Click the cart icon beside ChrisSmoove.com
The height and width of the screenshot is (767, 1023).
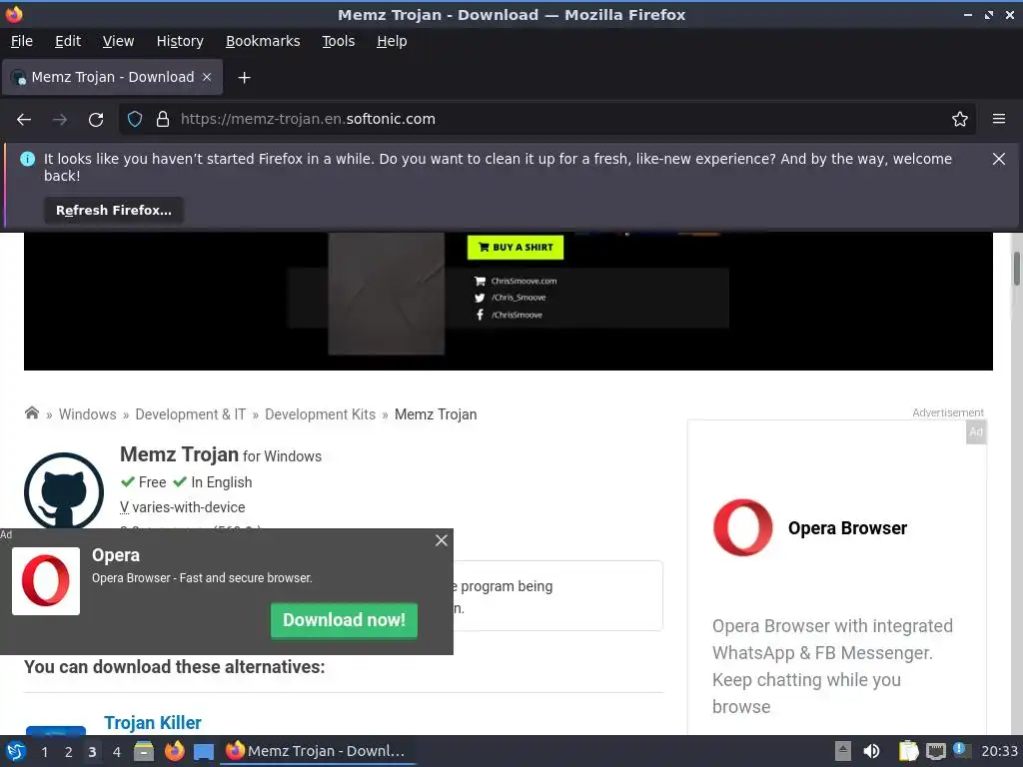pyautogui.click(x=480, y=281)
